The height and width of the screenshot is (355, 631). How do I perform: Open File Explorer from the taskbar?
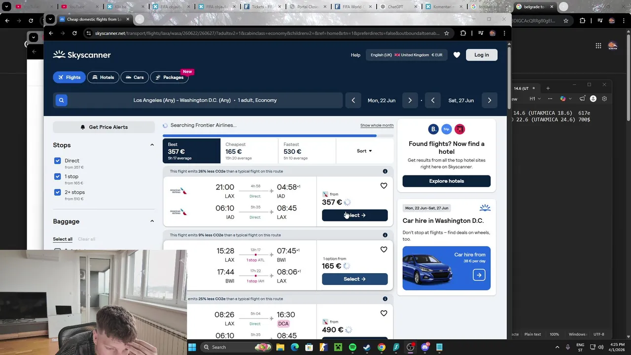click(x=280, y=347)
